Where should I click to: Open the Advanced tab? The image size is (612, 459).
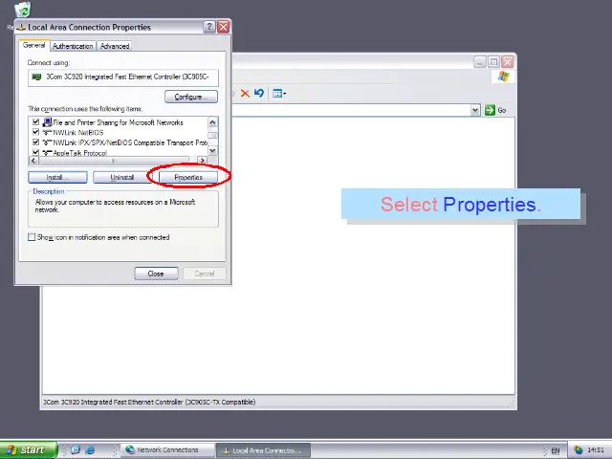click(115, 46)
